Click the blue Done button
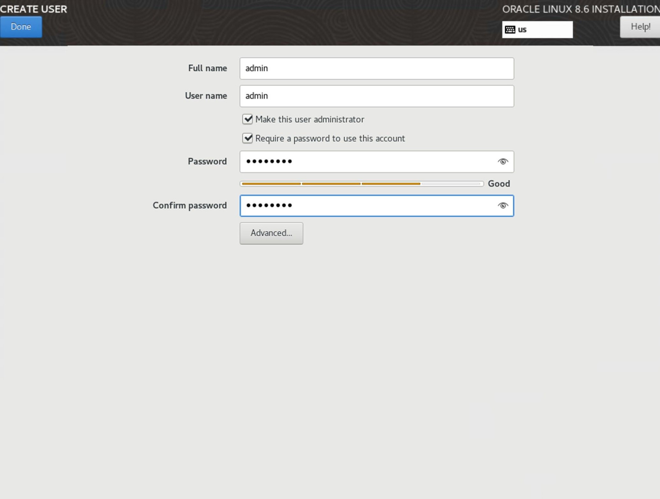This screenshot has width=660, height=499. (x=21, y=27)
